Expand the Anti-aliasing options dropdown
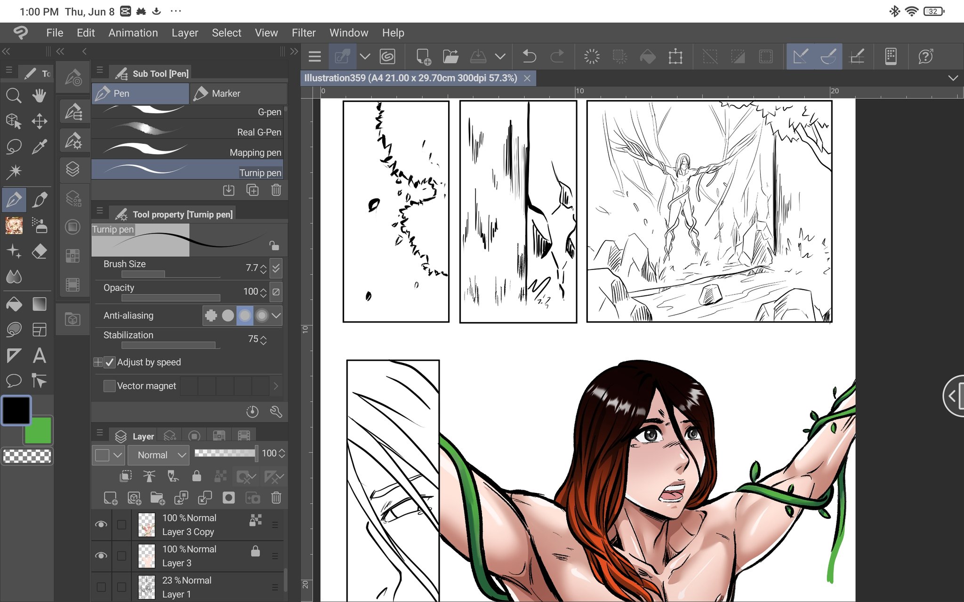Viewport: 964px width, 602px height. pos(276,316)
